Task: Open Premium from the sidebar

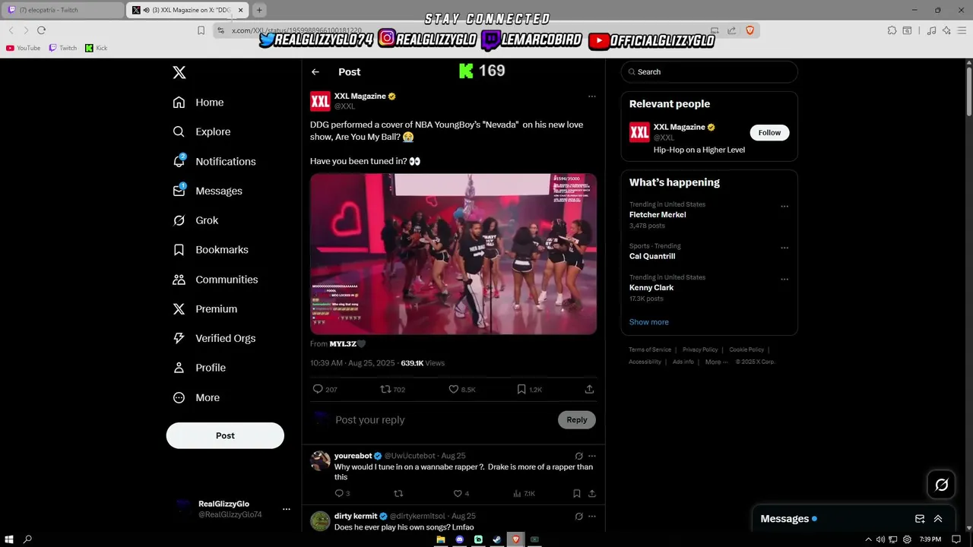Action: pyautogui.click(x=205, y=309)
